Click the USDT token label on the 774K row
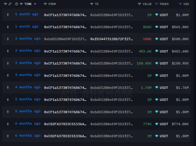196x146 pixels. pyautogui.click(x=164, y=124)
